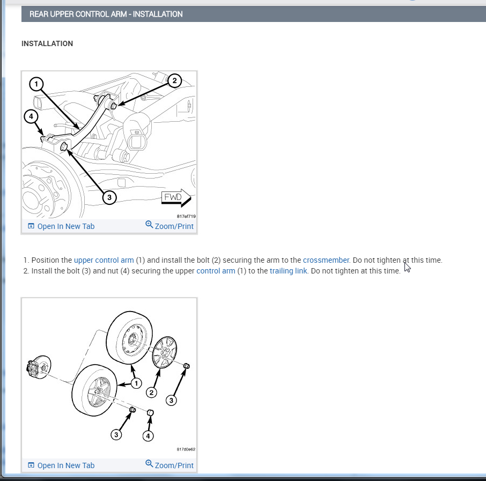This screenshot has width=486, height=481.
Task: Click the phrase 'Do not tighten at this time.' in step 2
Action: (x=356, y=271)
